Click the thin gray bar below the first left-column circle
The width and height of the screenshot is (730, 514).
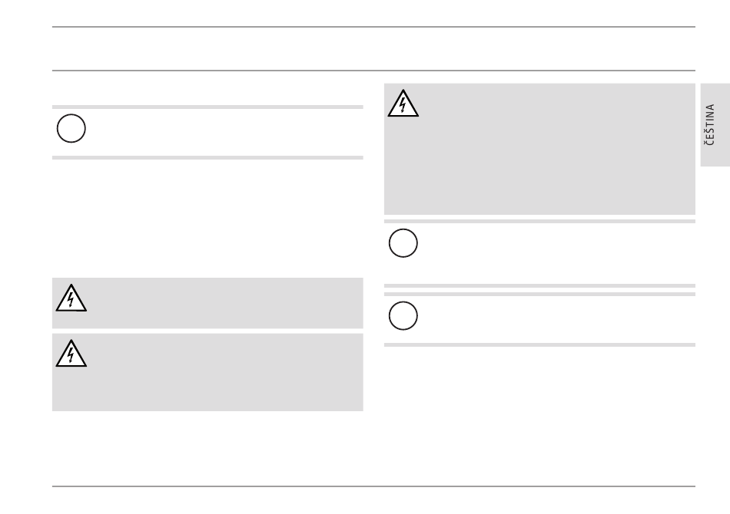(x=207, y=158)
